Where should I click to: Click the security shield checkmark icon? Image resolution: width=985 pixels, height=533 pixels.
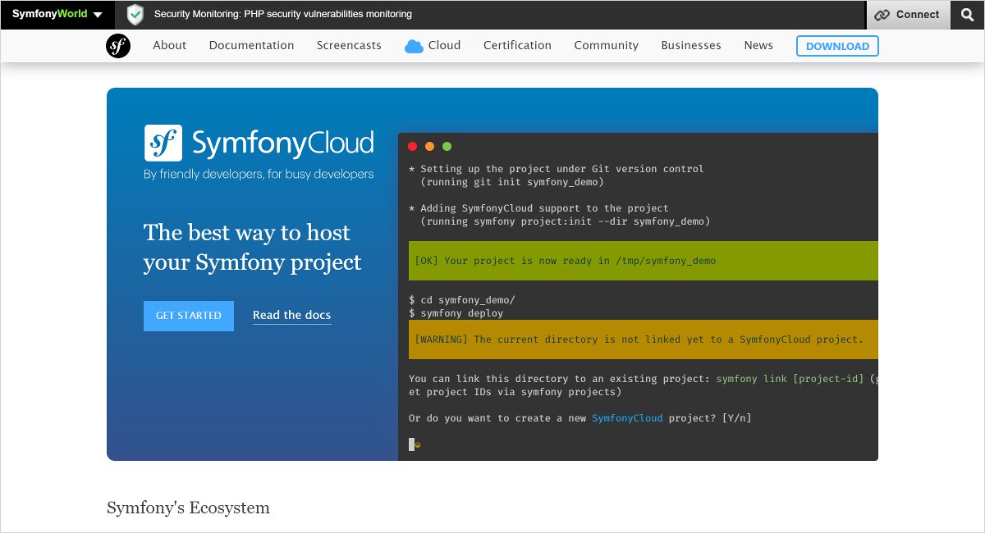coord(135,15)
